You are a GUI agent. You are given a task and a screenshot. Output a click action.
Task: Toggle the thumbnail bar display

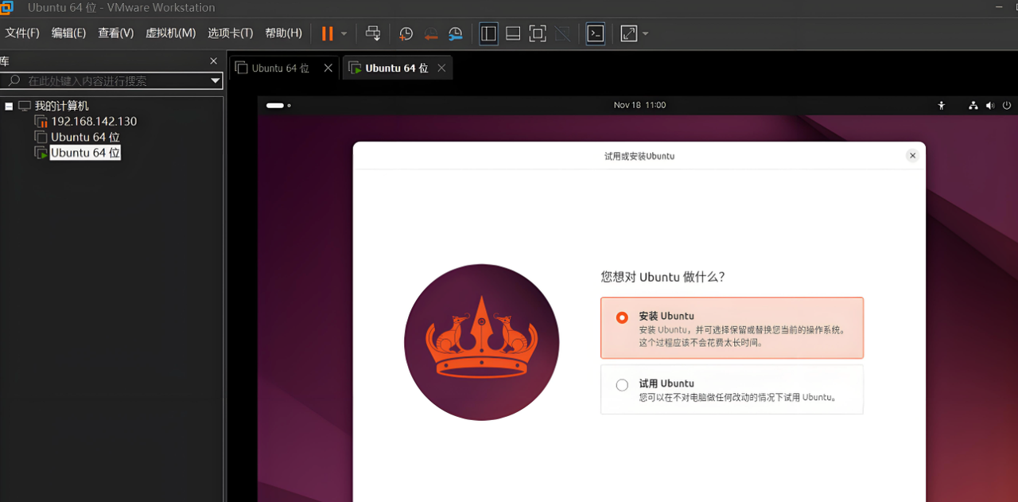[512, 33]
